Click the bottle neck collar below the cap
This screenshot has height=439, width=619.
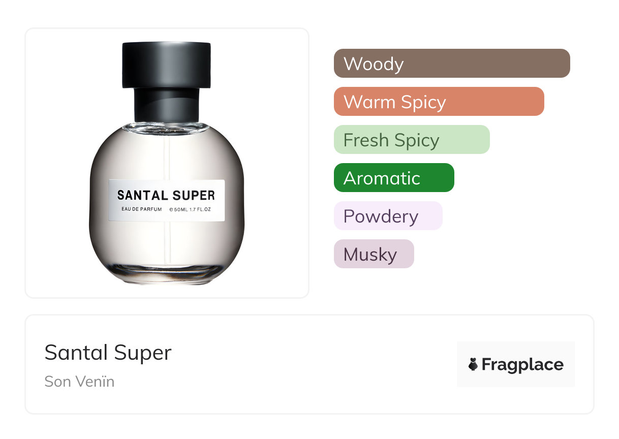click(166, 105)
